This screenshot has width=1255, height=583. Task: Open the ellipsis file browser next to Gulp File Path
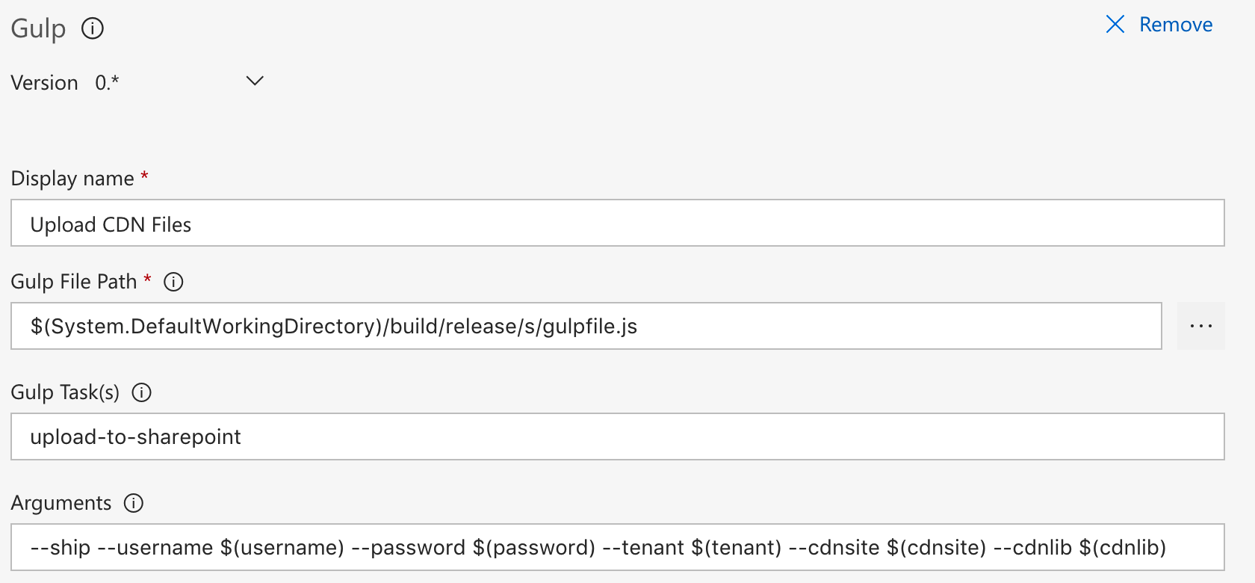(1200, 326)
